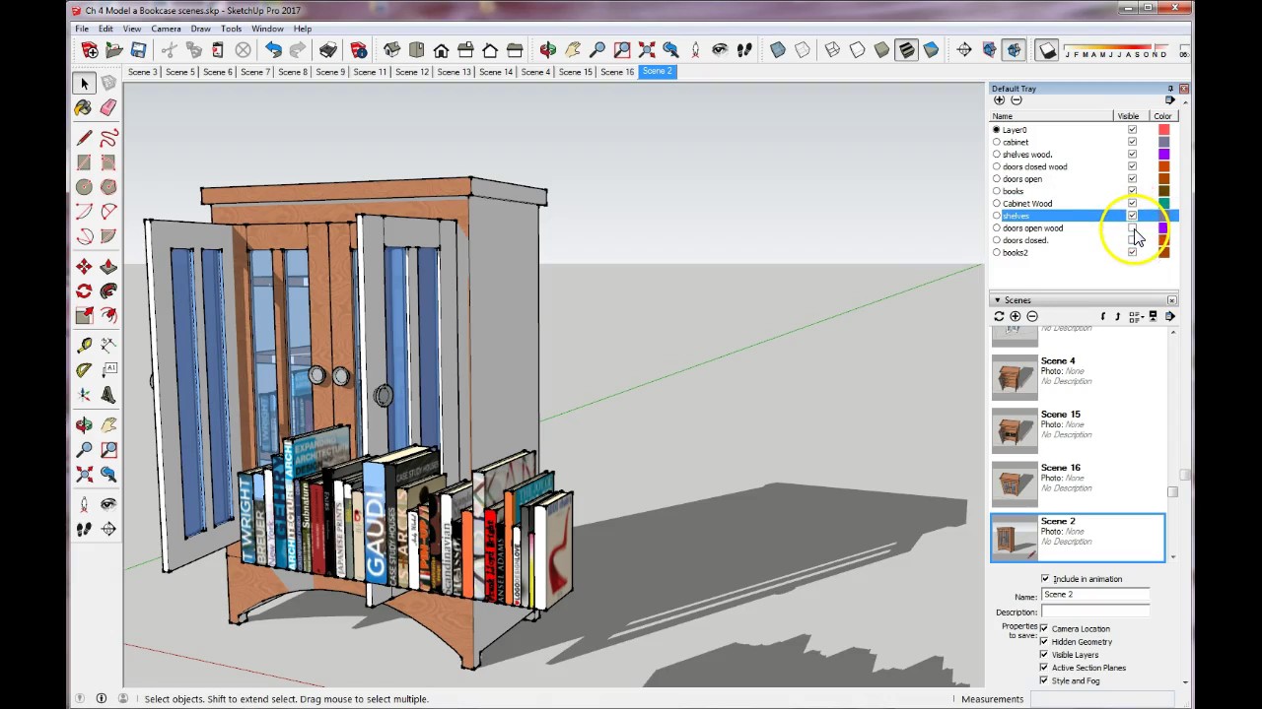This screenshot has height=709, width=1262.
Task: Select the Tape Measure tool
Action: 84,345
